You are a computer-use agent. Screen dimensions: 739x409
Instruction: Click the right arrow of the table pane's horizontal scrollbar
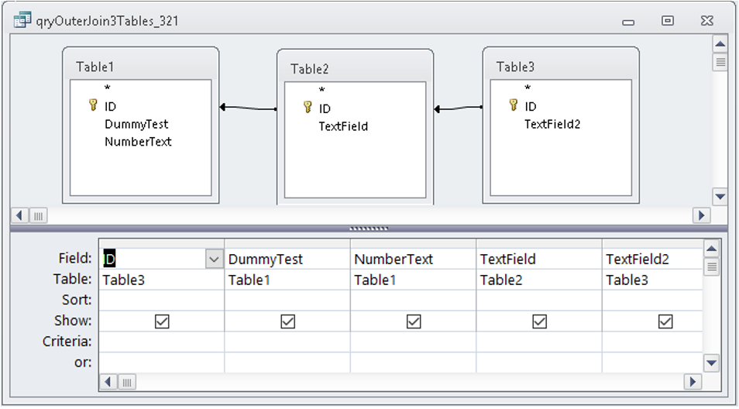701,216
